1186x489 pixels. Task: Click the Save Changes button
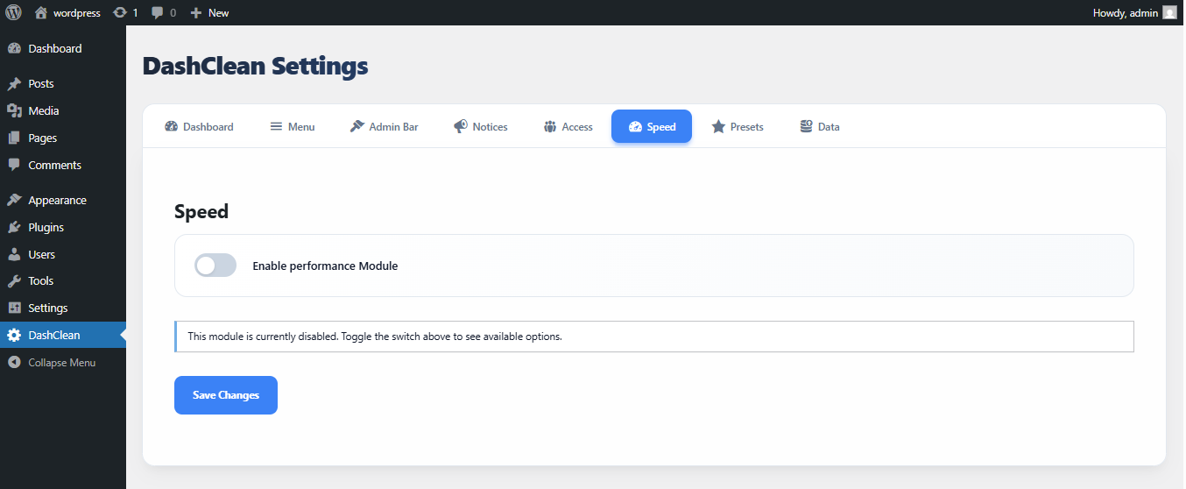click(x=226, y=395)
